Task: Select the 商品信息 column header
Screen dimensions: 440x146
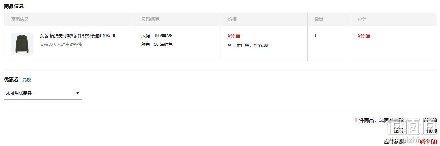Action: [20, 19]
